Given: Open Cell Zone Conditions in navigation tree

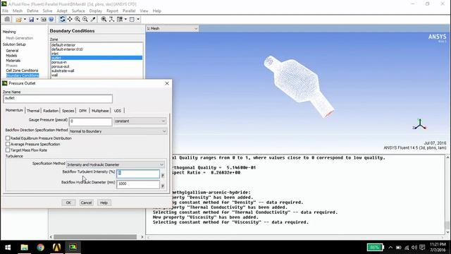Looking at the screenshot, I should [22, 71].
